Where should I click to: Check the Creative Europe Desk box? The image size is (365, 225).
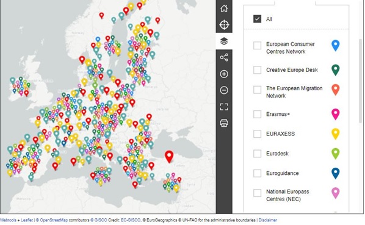[257, 70]
